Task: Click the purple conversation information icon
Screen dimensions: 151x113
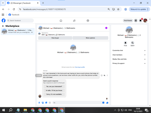Action: point(106,28)
